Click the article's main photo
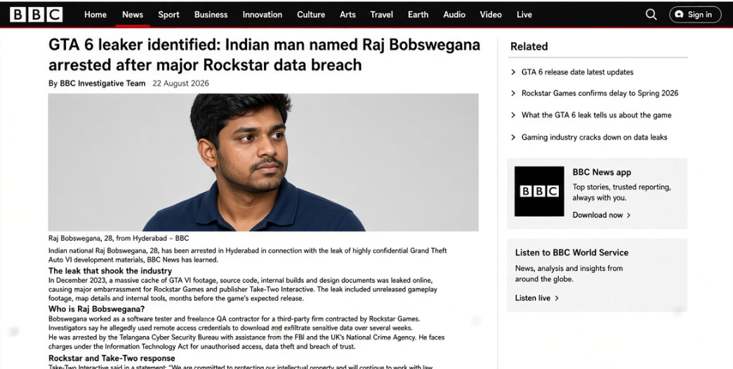733x369 pixels. [263, 162]
